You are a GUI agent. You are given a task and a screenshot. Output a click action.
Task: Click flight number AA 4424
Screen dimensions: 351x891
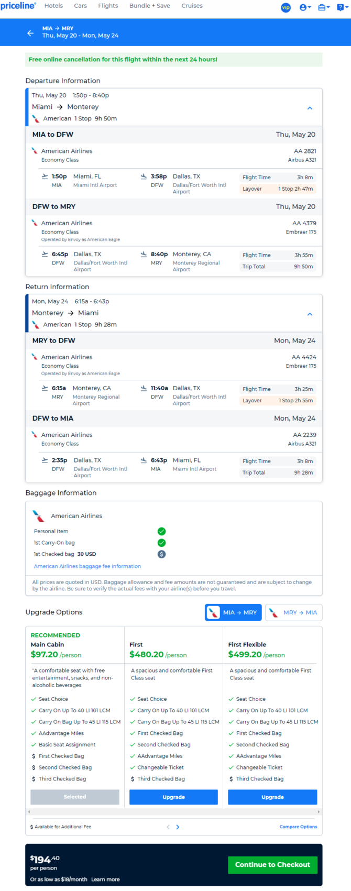click(304, 357)
